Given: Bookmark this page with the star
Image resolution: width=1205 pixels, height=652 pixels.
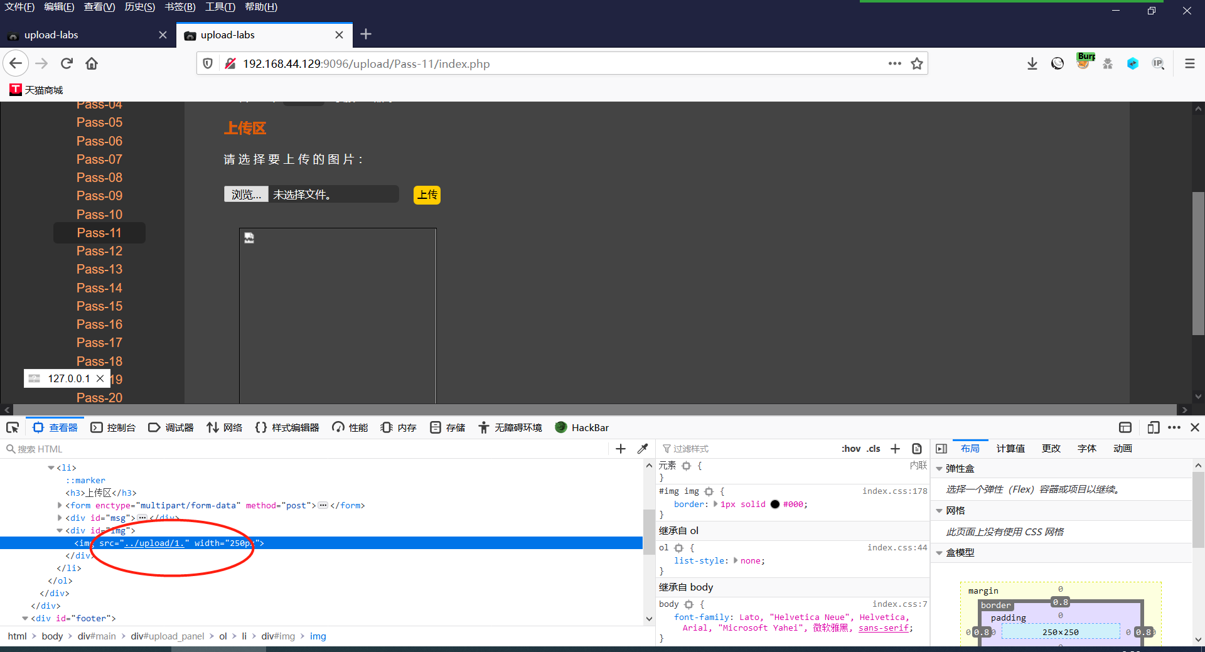Looking at the screenshot, I should click(917, 63).
